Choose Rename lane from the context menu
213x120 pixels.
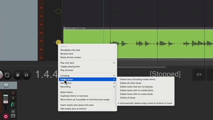tap(87, 54)
